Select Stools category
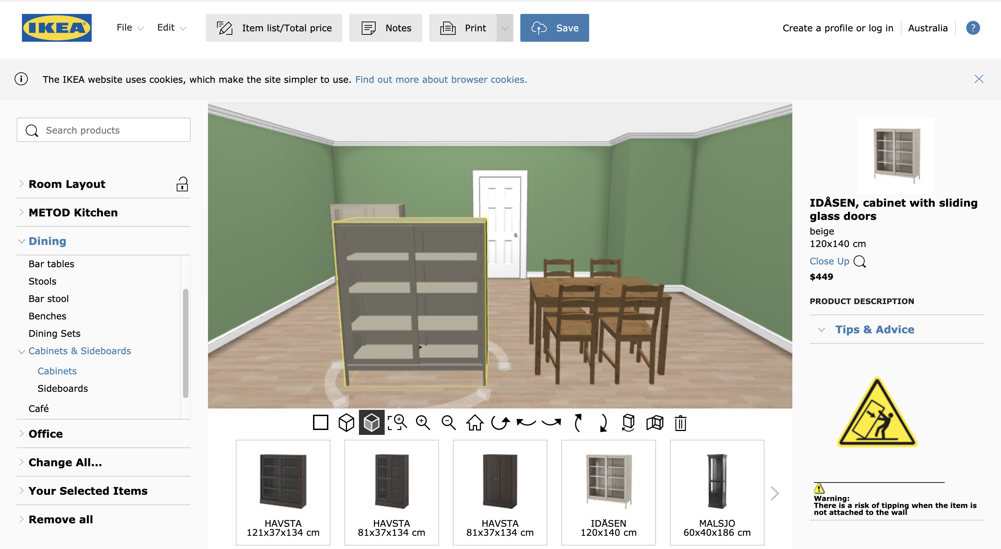This screenshot has width=1001, height=549. 42,281
